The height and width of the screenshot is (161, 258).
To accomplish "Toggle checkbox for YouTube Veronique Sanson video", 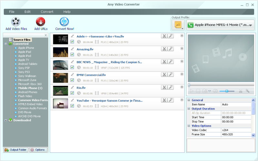I will click(72, 106).
